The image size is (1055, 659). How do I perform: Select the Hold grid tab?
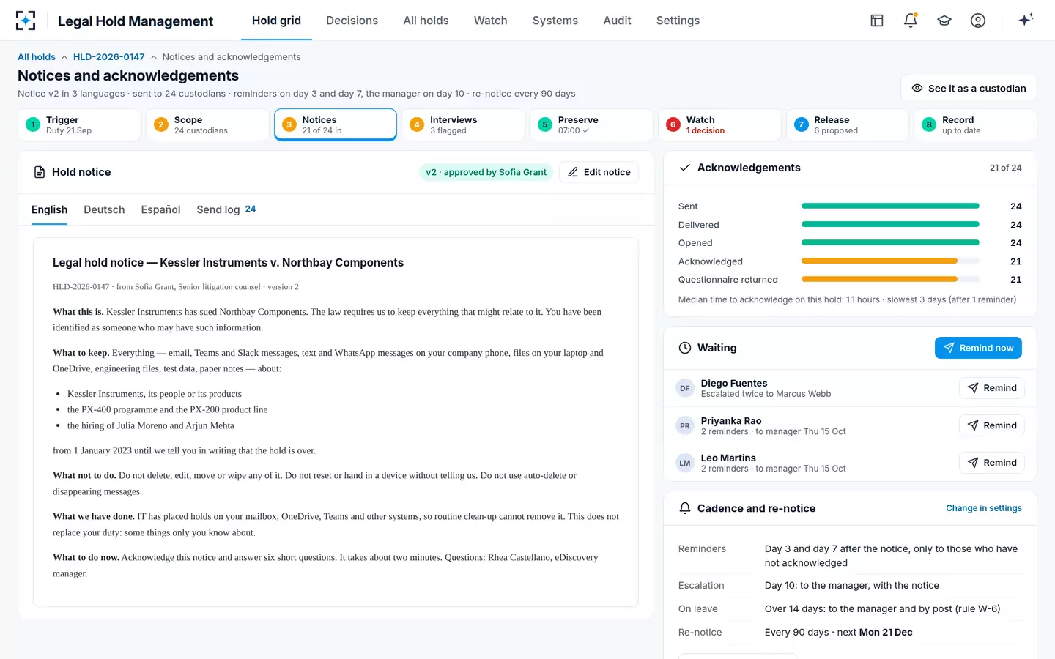coord(276,21)
